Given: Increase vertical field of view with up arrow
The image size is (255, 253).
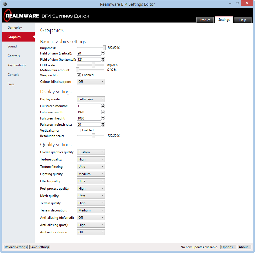Looking at the screenshot, I should point(103,52).
